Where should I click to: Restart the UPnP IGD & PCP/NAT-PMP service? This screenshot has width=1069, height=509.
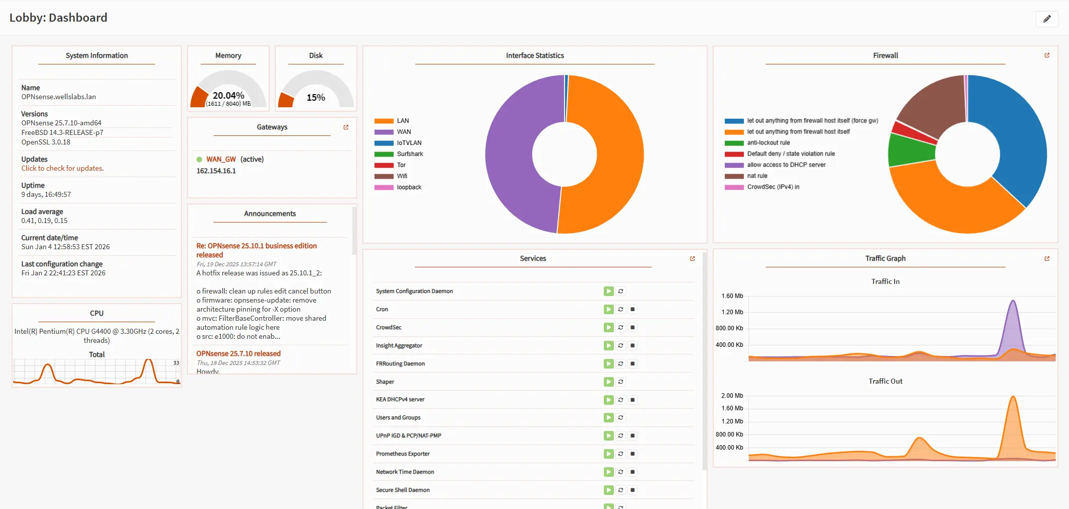pos(620,435)
